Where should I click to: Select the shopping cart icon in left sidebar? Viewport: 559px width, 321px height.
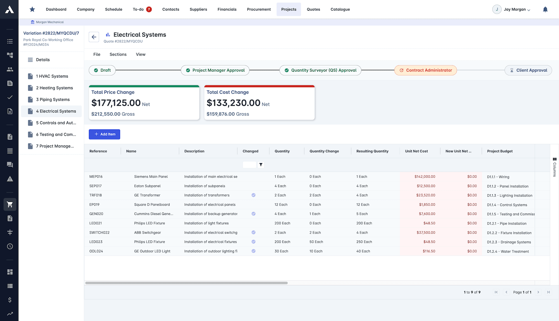click(x=10, y=205)
